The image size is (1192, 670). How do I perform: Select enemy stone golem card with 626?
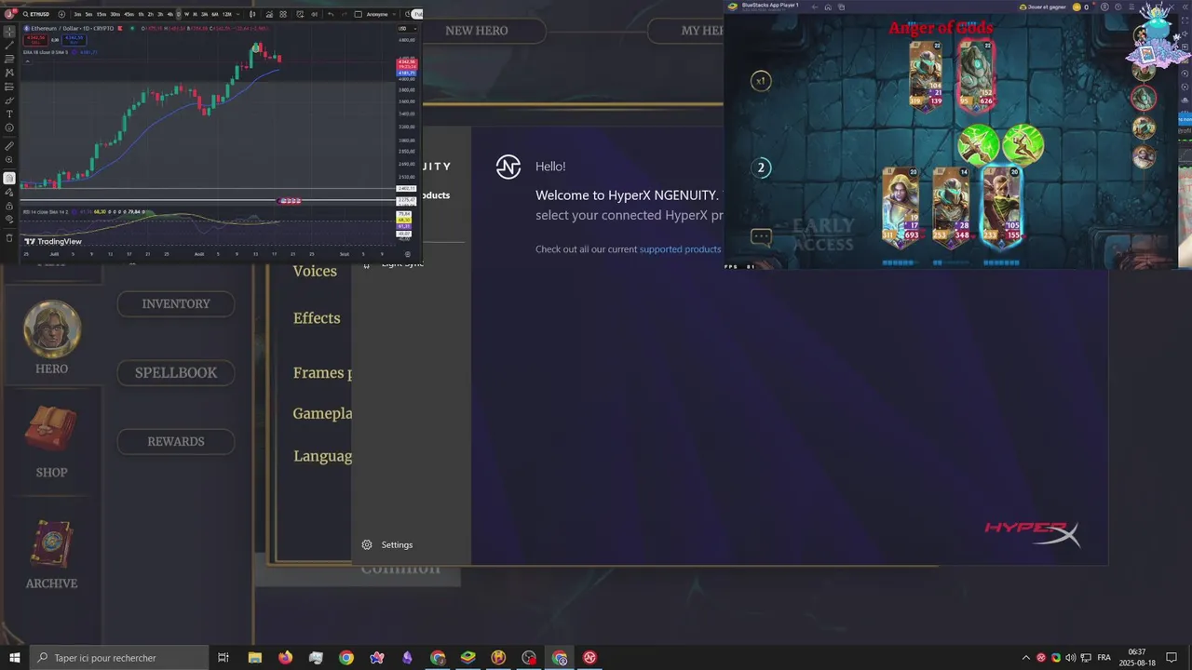pos(976,74)
